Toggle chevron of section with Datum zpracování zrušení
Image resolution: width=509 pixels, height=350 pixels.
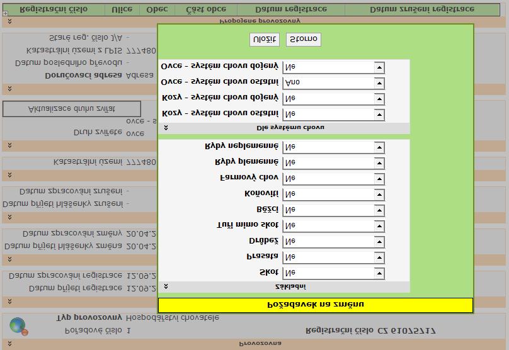point(9,217)
